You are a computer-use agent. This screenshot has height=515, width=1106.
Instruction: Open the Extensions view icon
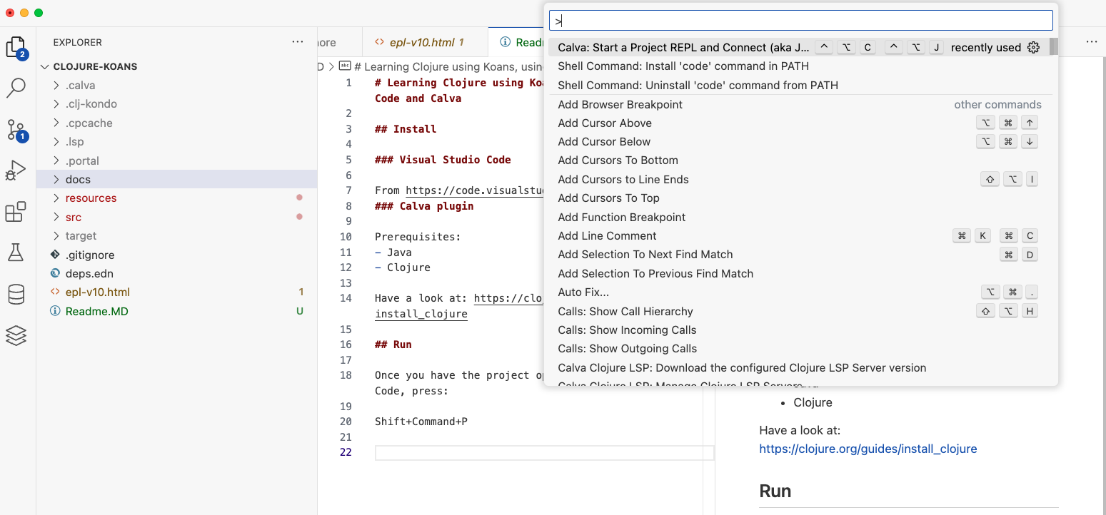16,212
